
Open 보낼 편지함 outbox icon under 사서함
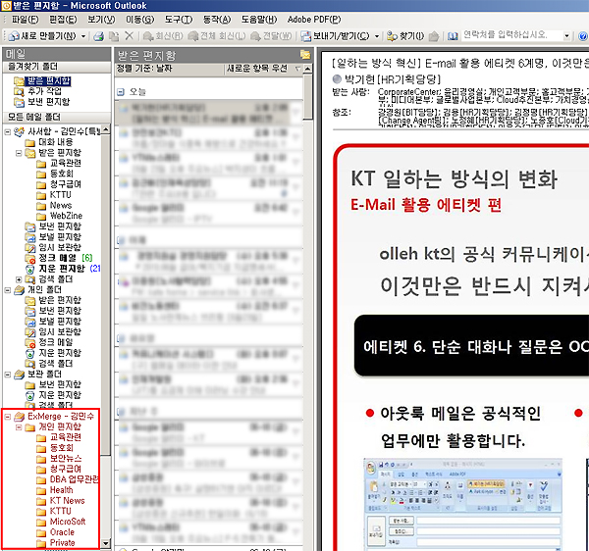30,237
